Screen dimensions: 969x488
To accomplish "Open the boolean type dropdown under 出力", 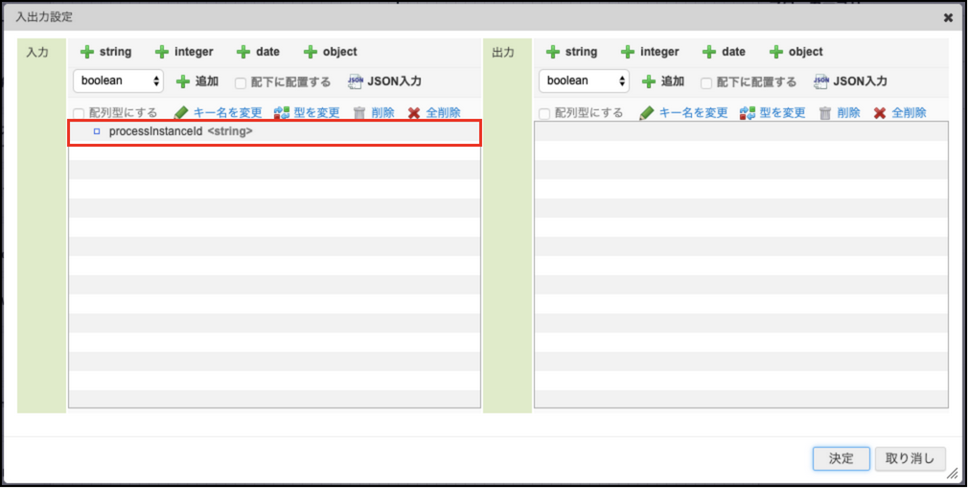I will click(584, 81).
